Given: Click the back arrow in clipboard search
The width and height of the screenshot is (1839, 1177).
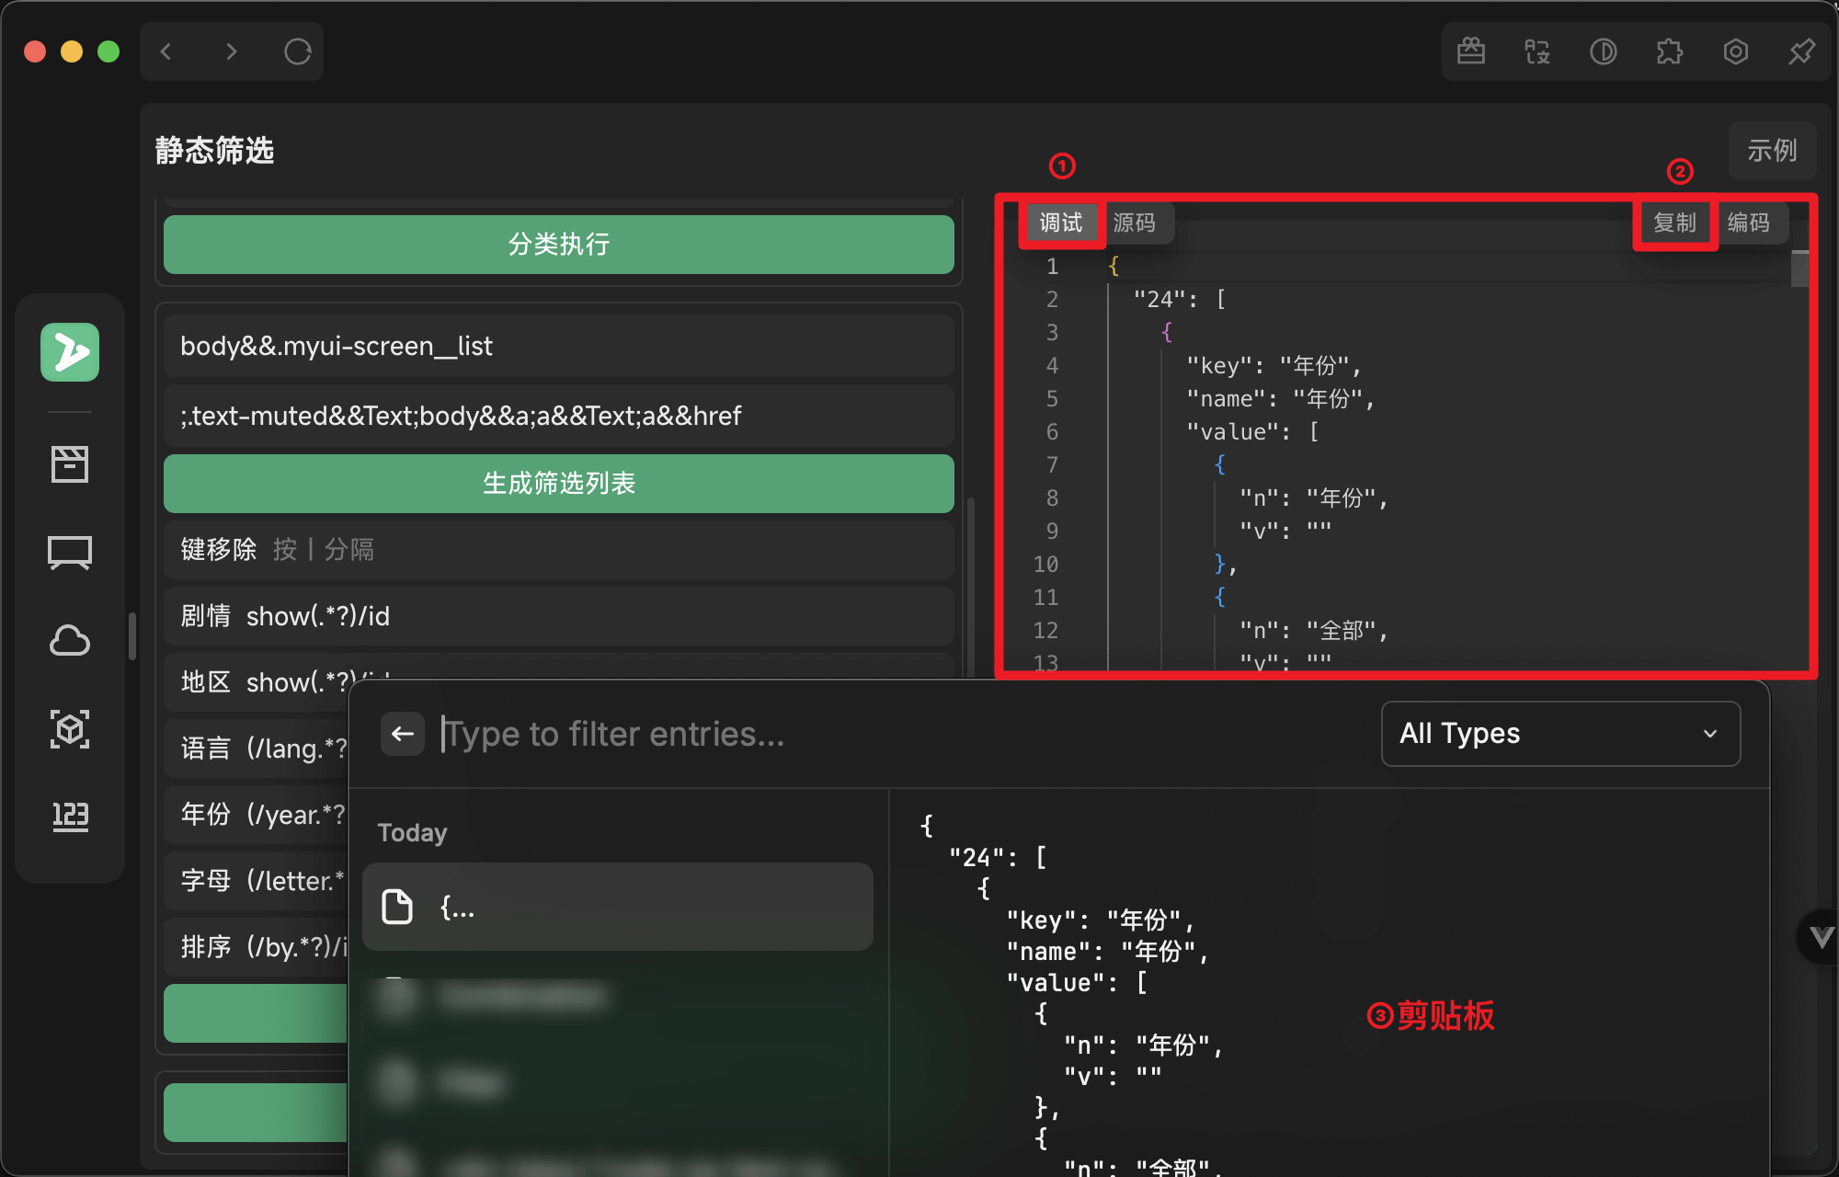Looking at the screenshot, I should (x=402, y=732).
